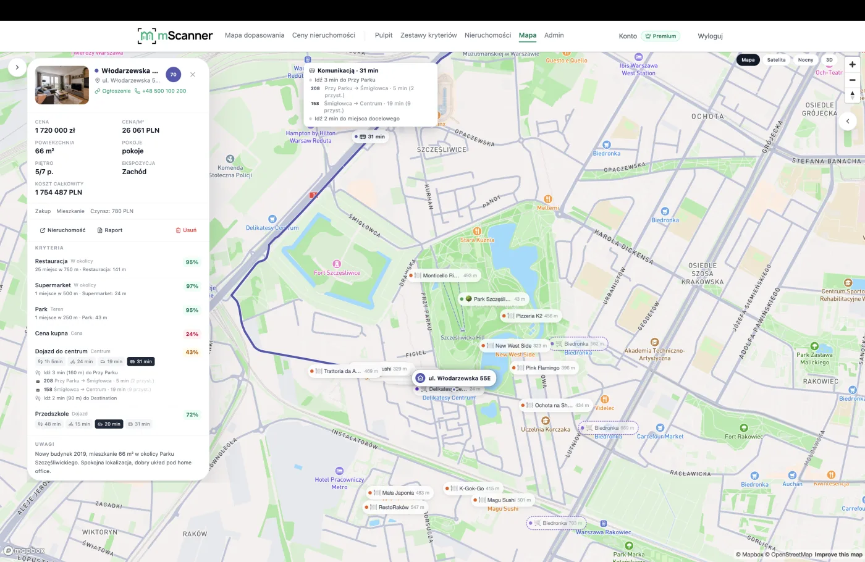Image resolution: width=865 pixels, height=562 pixels.
Task: Click Wyloguj to log out
Action: tap(711, 36)
